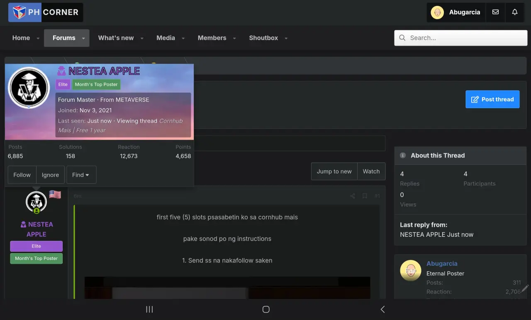Click the Jump to new button
The width and height of the screenshot is (531, 320).
334,171
